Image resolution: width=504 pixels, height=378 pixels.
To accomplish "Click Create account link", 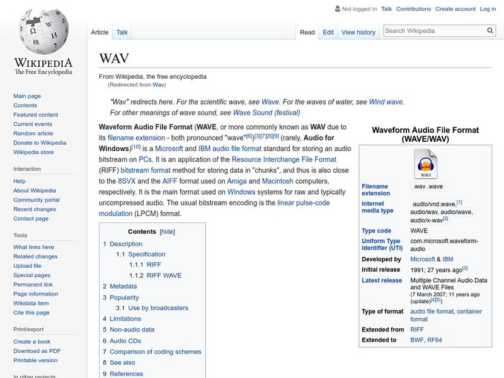I will [455, 9].
